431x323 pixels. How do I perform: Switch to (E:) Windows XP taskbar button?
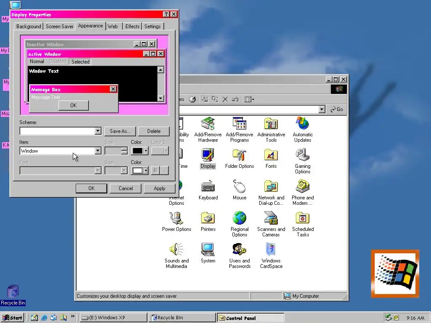click(x=114, y=318)
